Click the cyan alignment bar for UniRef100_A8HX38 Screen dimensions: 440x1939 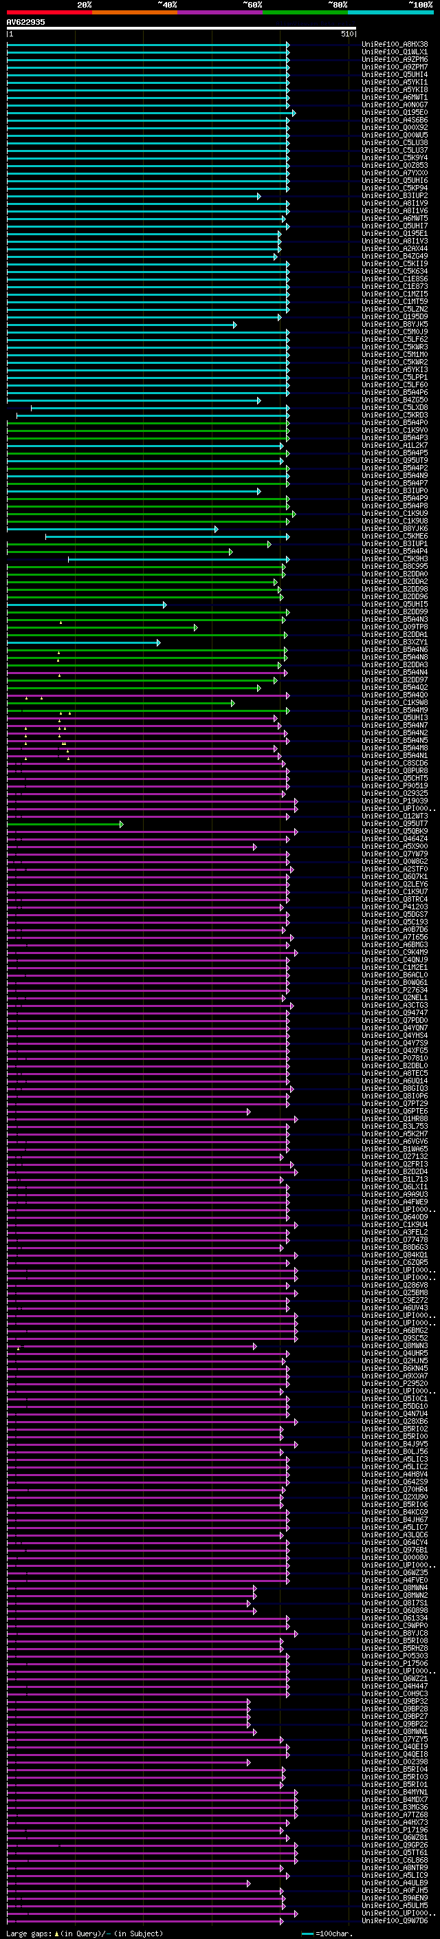pyautogui.click(x=148, y=45)
